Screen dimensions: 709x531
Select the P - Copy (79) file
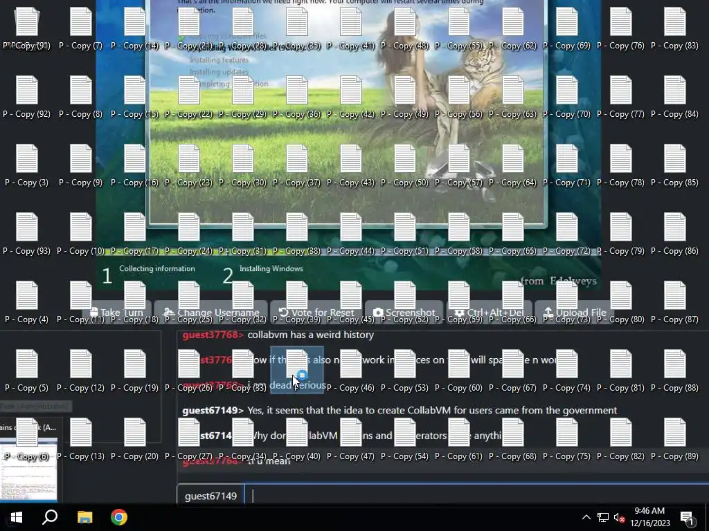(621, 234)
